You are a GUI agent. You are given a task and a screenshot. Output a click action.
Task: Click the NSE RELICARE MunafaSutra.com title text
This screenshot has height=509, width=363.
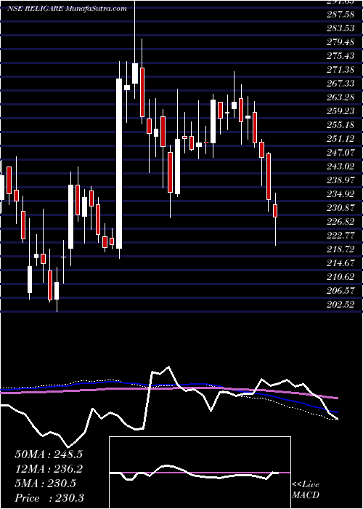[67, 9]
